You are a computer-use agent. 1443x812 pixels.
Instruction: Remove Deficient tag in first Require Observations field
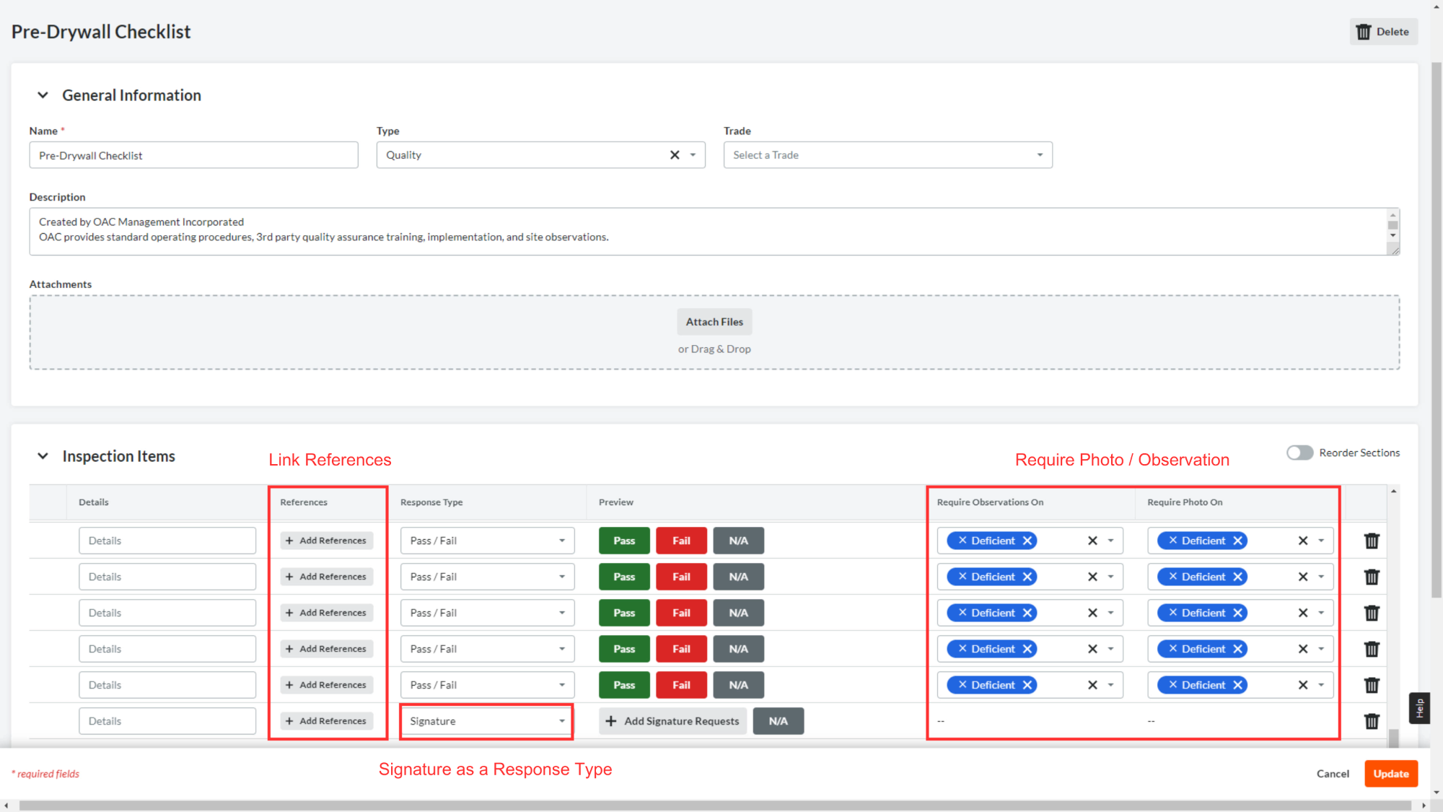(1027, 541)
